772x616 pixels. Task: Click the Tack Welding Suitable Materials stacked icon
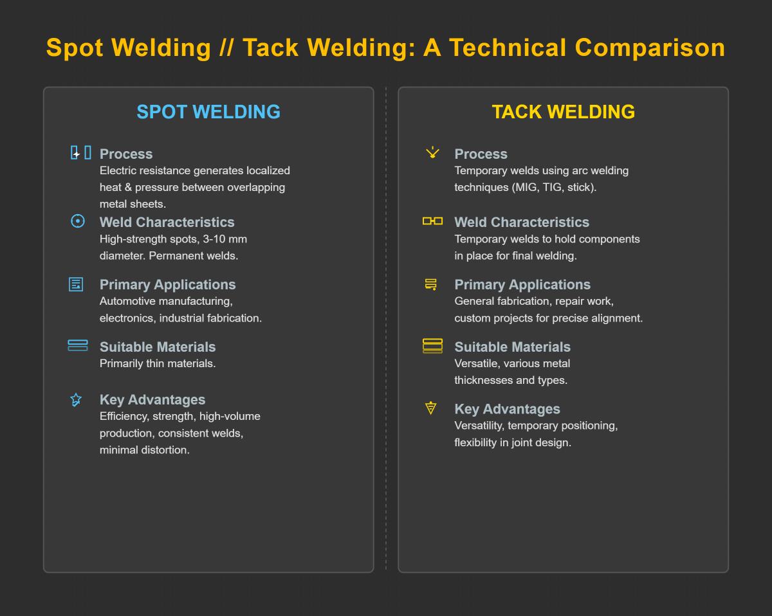432,346
